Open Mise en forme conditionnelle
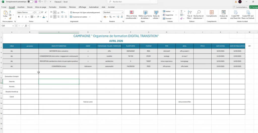 [x=131, y=15]
